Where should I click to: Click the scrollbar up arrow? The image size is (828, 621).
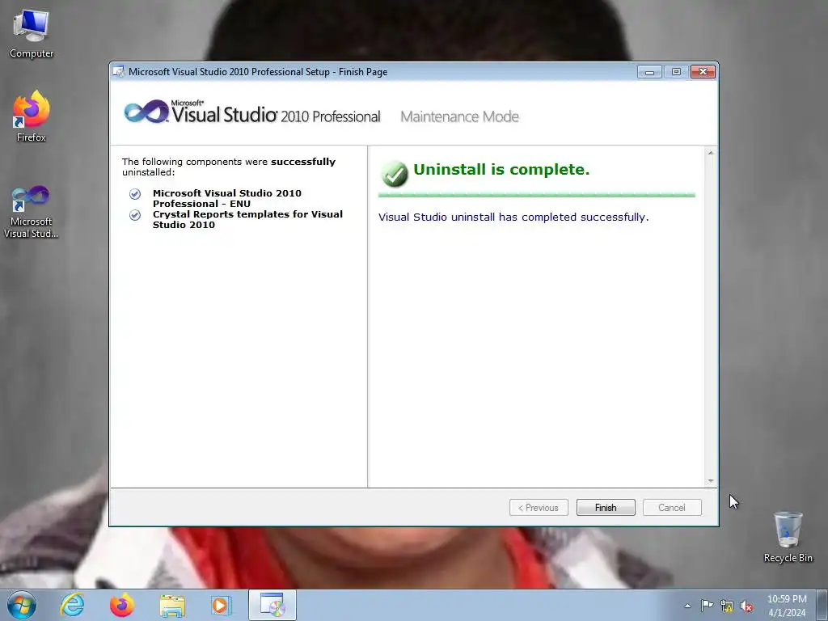[711, 153]
